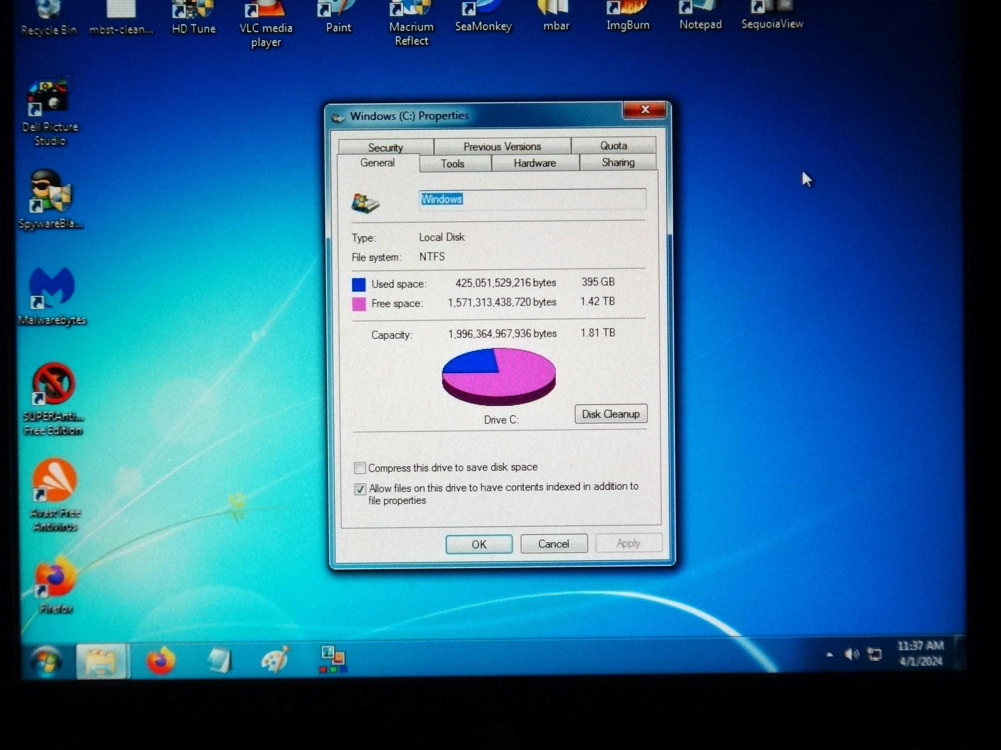Launch SequoiaView desktop shortcut
Viewport: 1001px width, 750px height.
[x=772, y=14]
